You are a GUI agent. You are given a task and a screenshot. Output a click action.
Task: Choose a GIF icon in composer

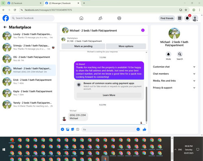[78, 129]
